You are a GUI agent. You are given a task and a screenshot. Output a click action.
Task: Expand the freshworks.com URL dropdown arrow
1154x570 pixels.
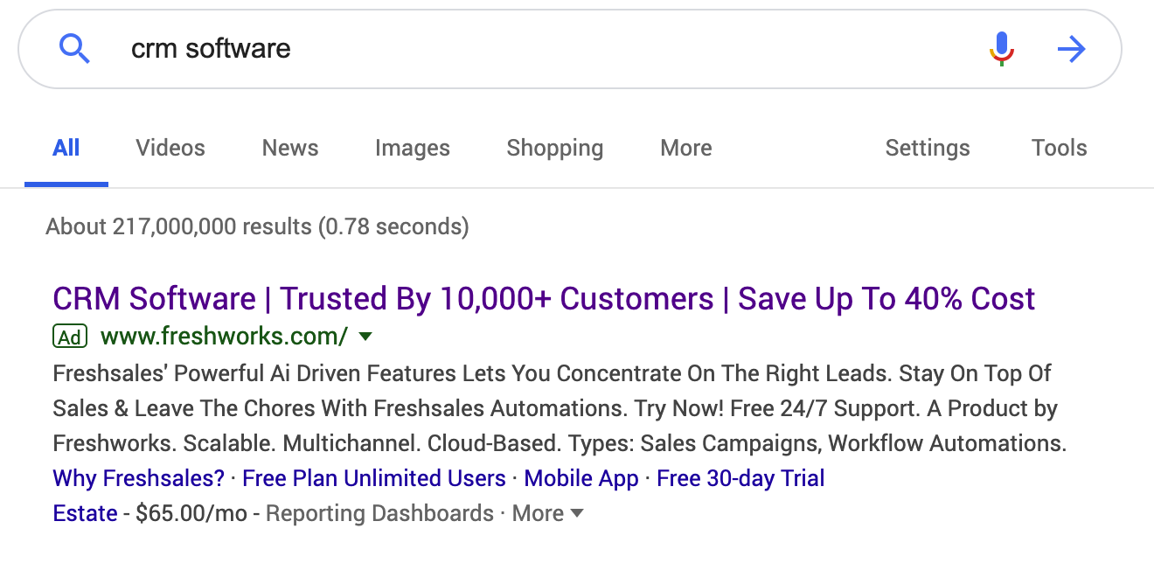[x=366, y=337]
